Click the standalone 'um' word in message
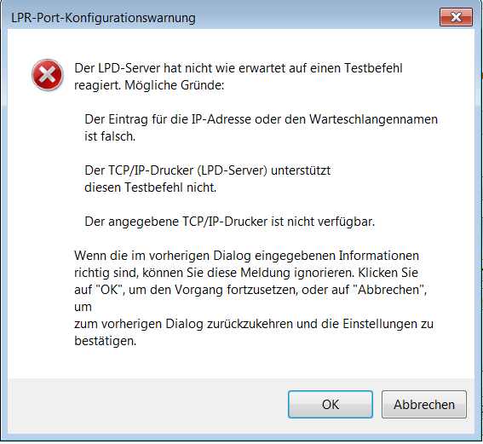The height and width of the screenshot is (444, 483). click(83, 307)
